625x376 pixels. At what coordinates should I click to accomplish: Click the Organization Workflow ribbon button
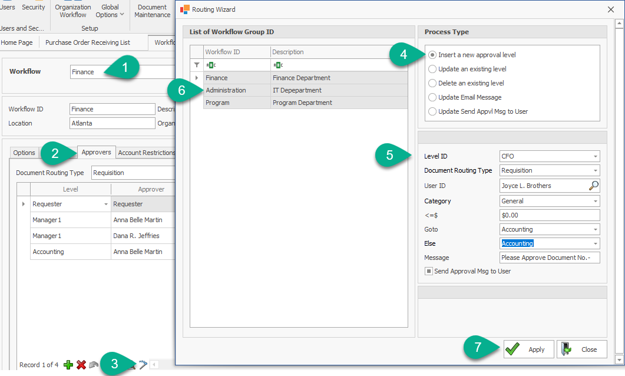(73, 11)
